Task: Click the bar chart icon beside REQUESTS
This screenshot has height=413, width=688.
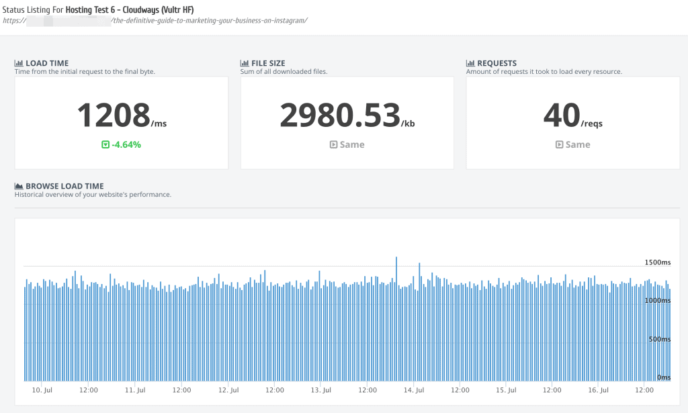Action: (470, 64)
